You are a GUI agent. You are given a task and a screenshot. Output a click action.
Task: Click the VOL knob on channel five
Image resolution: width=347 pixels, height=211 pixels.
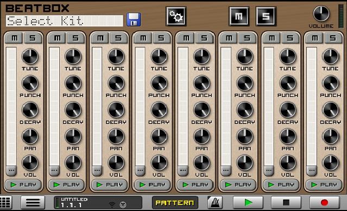point(201,163)
